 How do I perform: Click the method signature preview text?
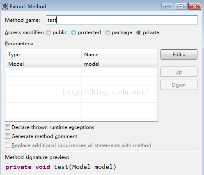(61, 167)
